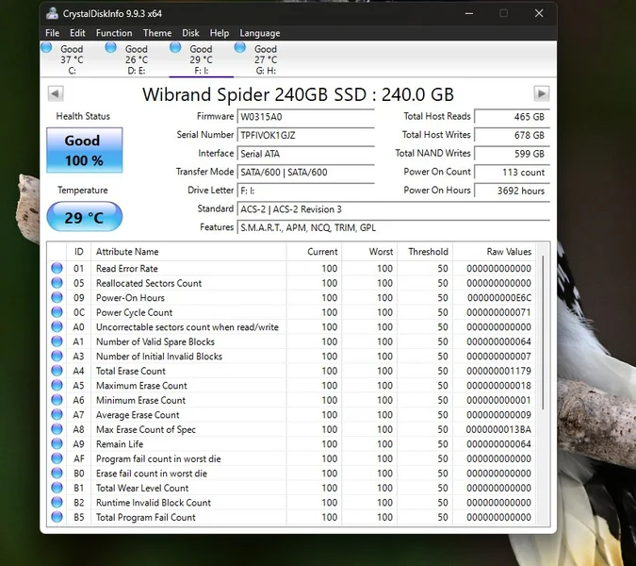Click the Total NAND Writes value 599 GB
The width and height of the screenshot is (636, 566).
pos(512,154)
